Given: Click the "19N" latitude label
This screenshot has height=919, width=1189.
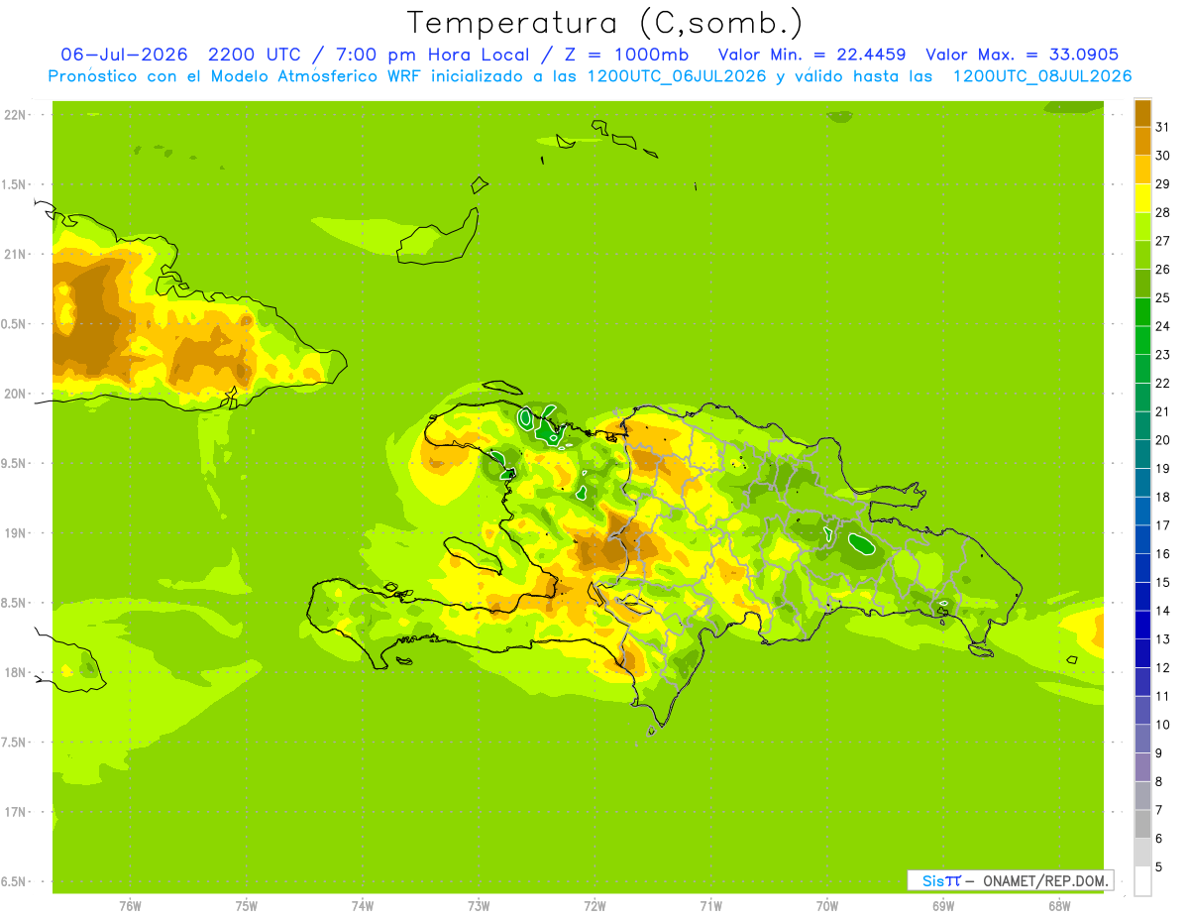Looking at the screenshot, I should (x=16, y=533).
